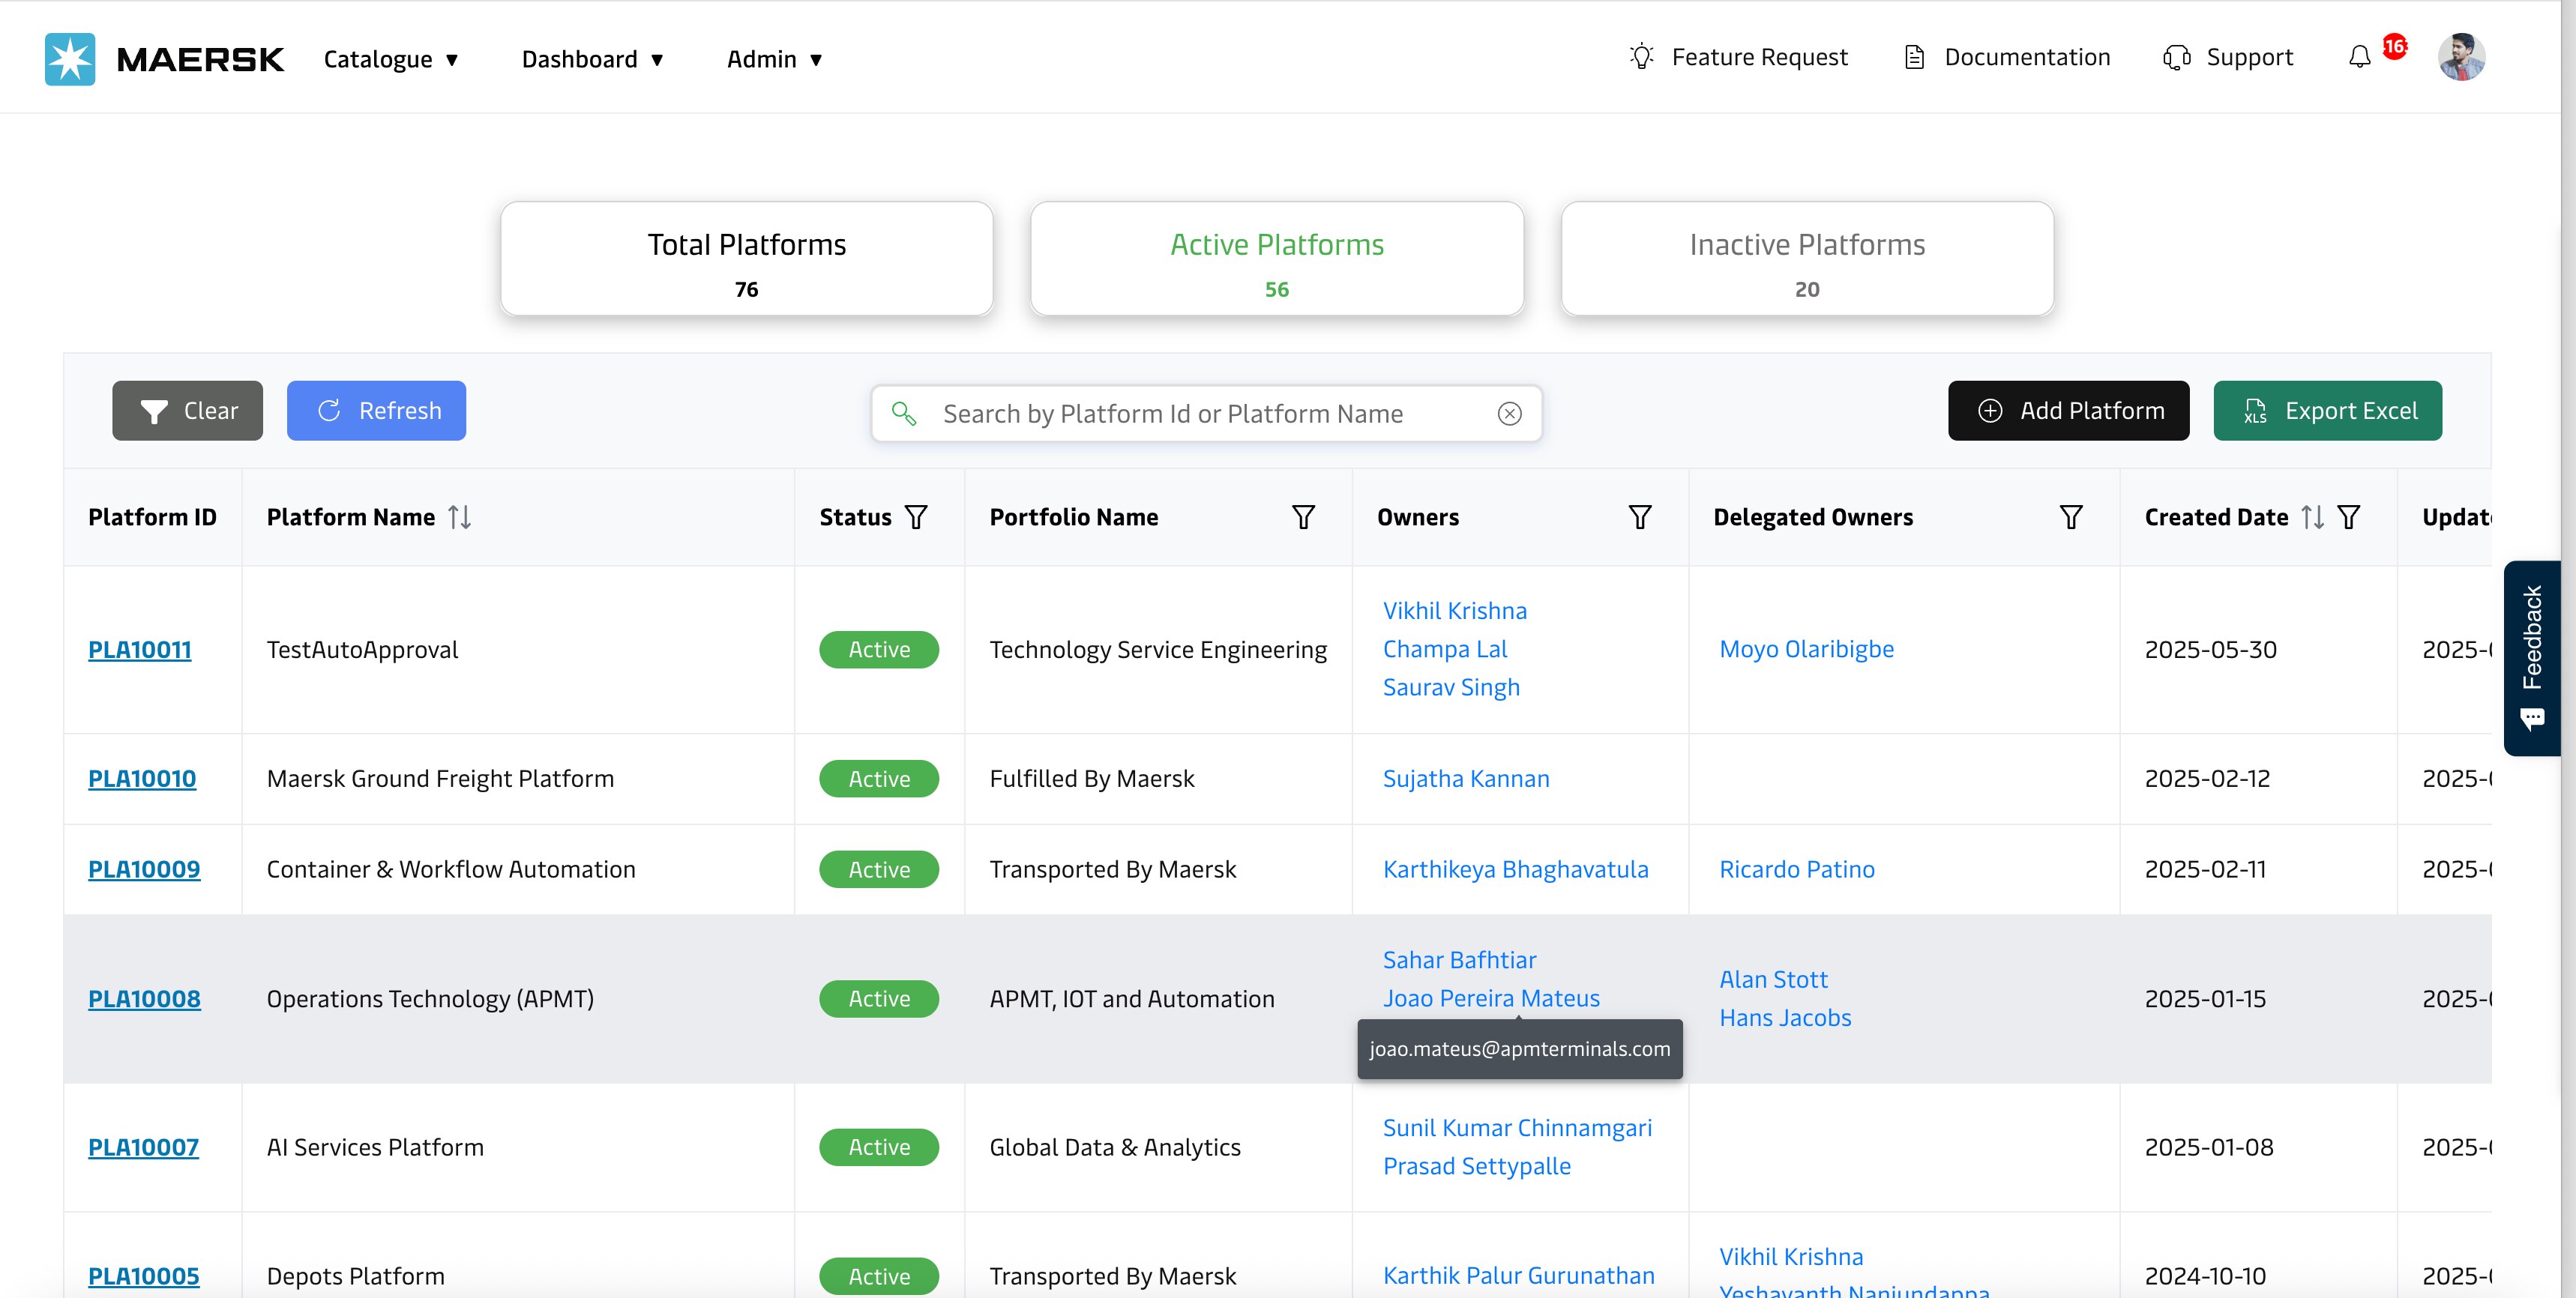Open the Portfolio Name column filter

(x=1303, y=517)
